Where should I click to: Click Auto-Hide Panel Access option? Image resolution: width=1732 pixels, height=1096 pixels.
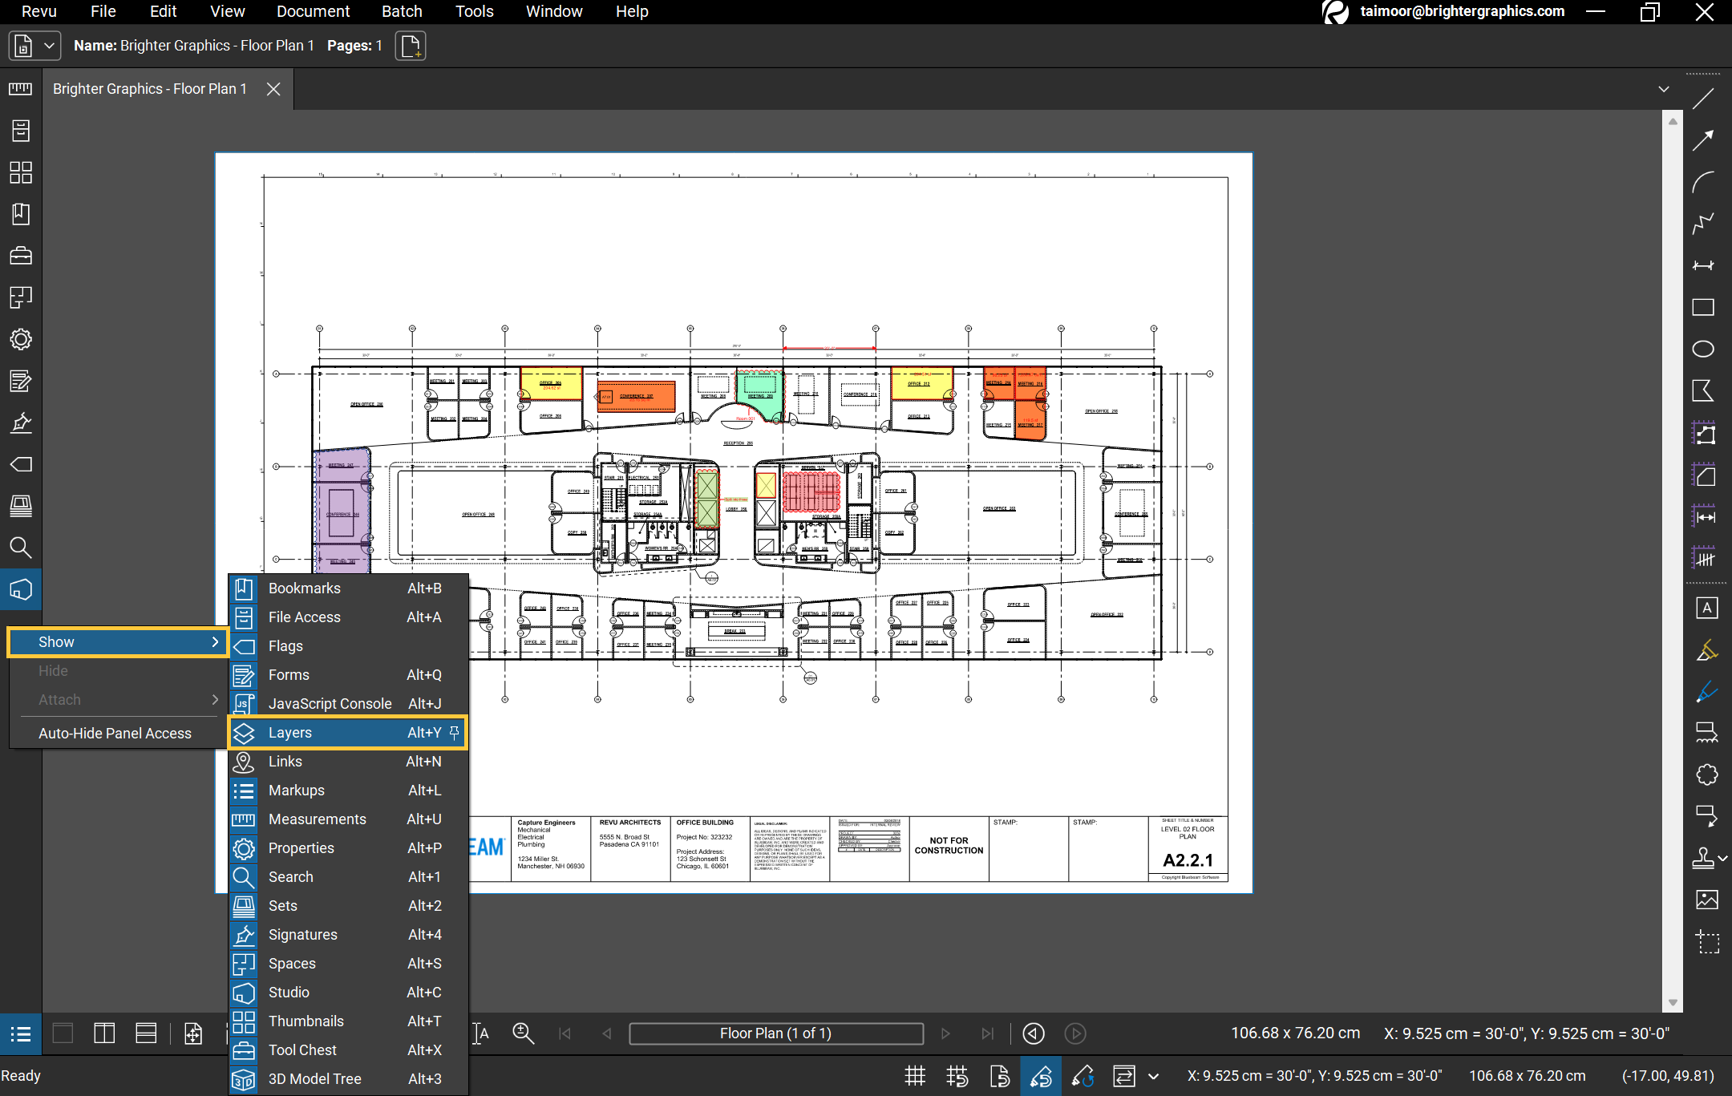click(x=115, y=733)
